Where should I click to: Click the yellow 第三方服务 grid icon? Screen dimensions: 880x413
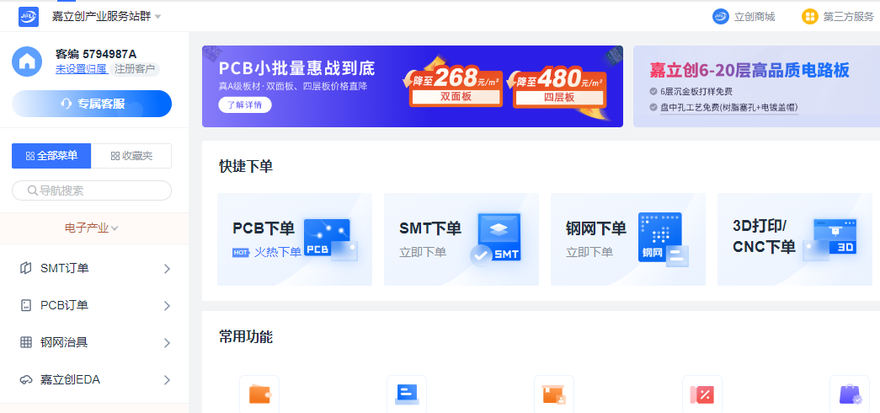click(x=810, y=16)
